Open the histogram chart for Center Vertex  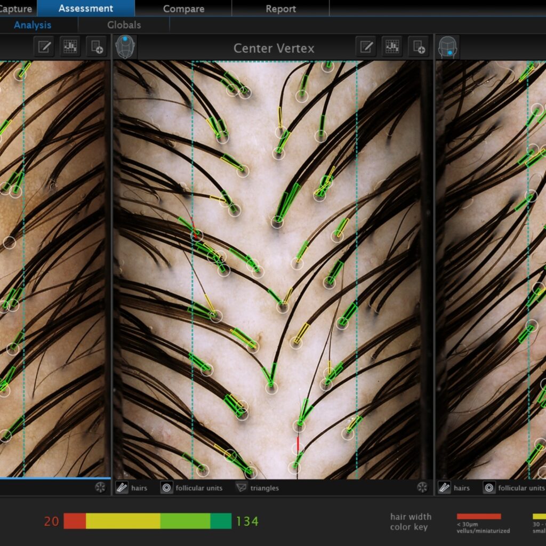[392, 47]
